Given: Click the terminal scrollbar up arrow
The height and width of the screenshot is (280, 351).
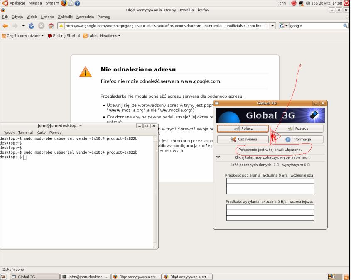Looking at the screenshot, I should pos(155,138).
